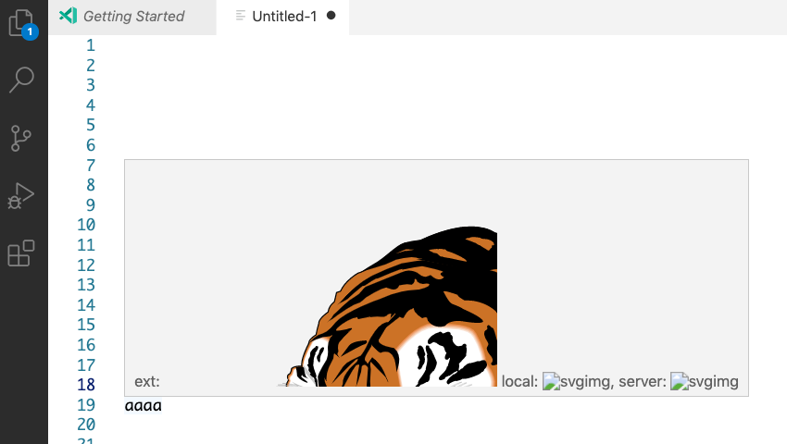Click line number 1 in the gutter
The image size is (787, 444).
91,45
